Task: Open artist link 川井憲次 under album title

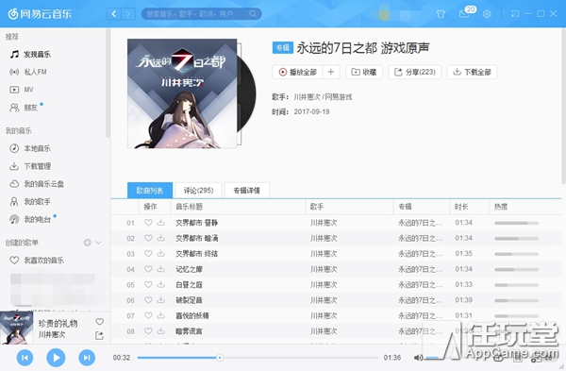Action: click(x=307, y=97)
